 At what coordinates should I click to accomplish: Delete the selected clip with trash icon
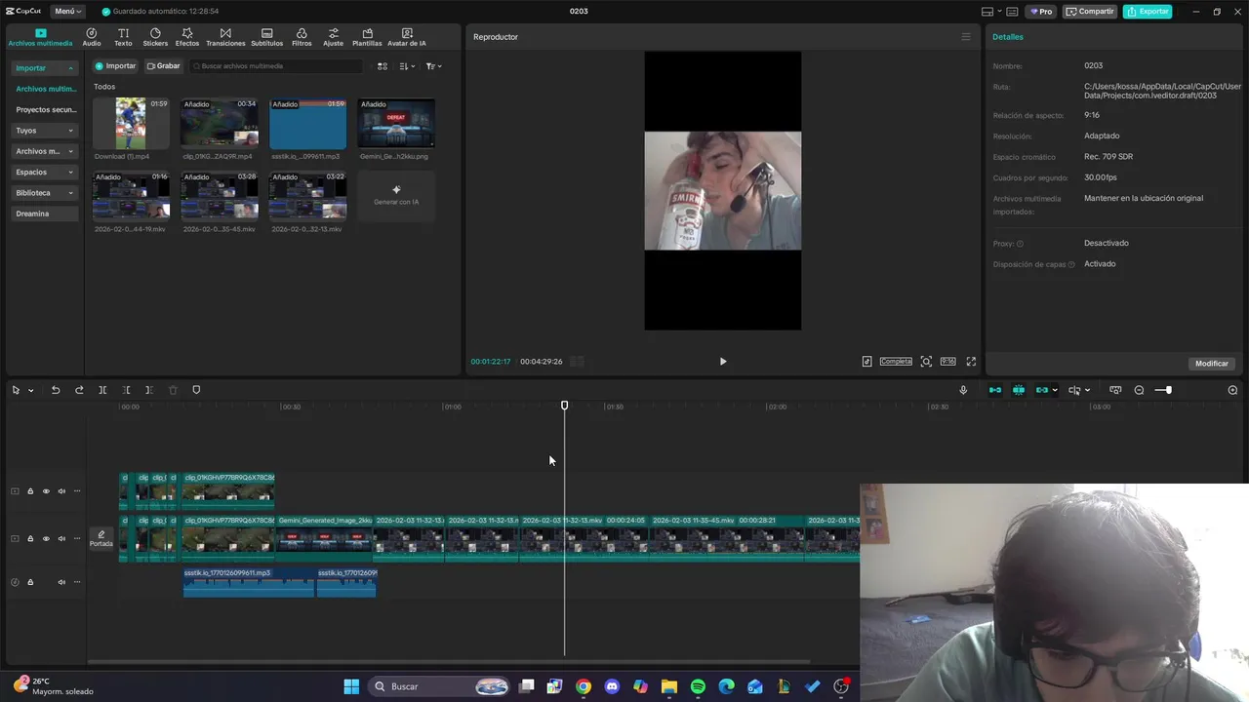pyautogui.click(x=173, y=390)
